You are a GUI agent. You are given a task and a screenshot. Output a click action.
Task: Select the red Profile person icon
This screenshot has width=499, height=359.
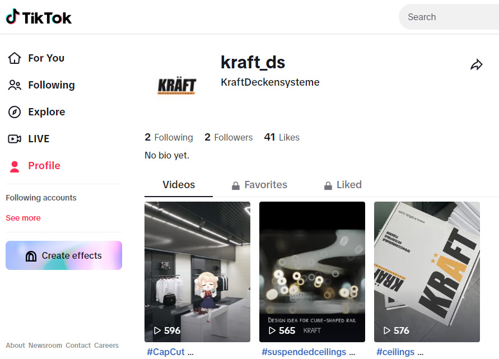[x=15, y=166]
